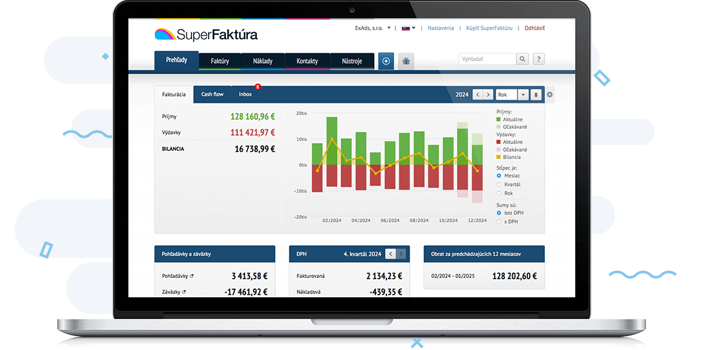Screen dimensions: 702x350
Task: Select the s DPH radio button
Action: pyautogui.click(x=498, y=221)
